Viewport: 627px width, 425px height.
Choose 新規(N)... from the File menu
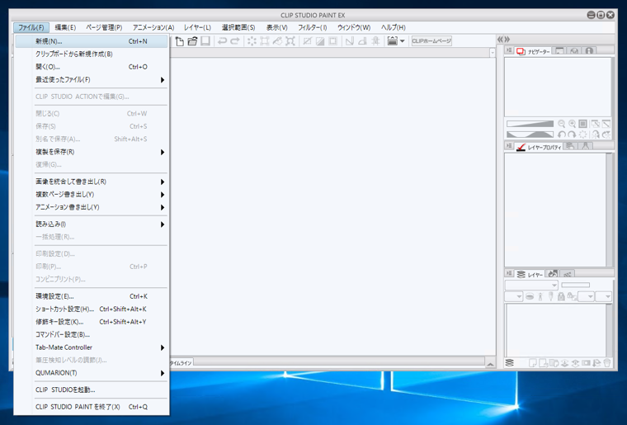[x=92, y=41]
